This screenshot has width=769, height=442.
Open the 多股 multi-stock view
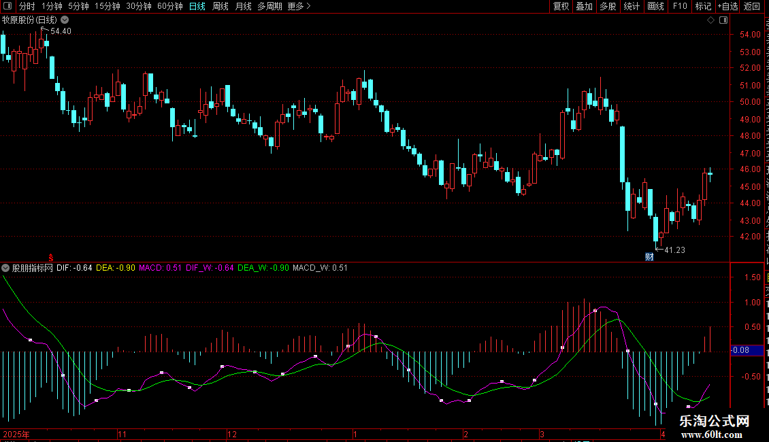point(608,6)
